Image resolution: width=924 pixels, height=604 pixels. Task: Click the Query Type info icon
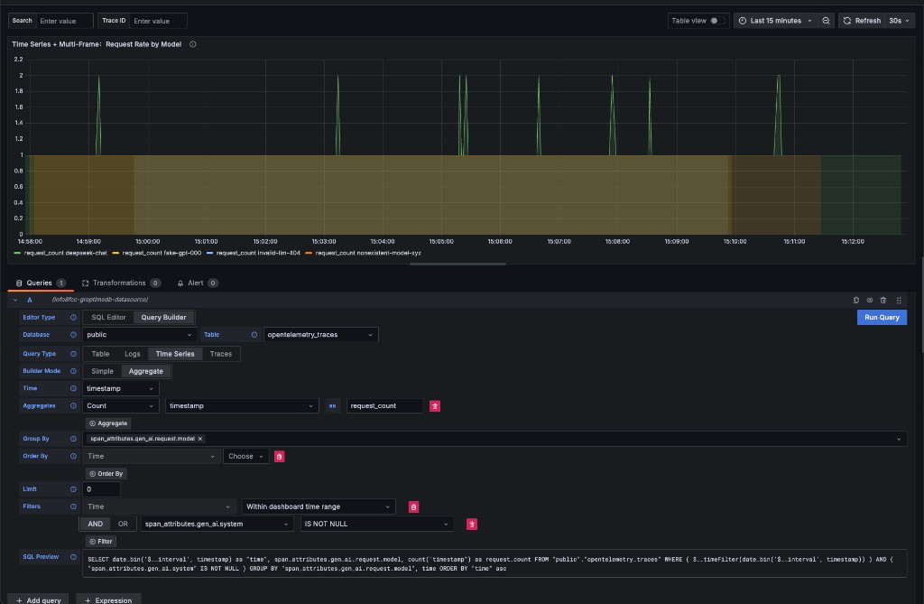tap(73, 354)
